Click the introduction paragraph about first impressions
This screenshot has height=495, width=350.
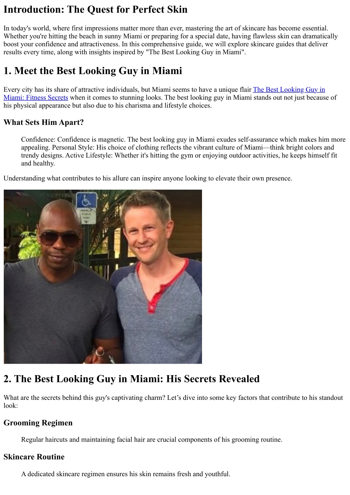coord(171,40)
